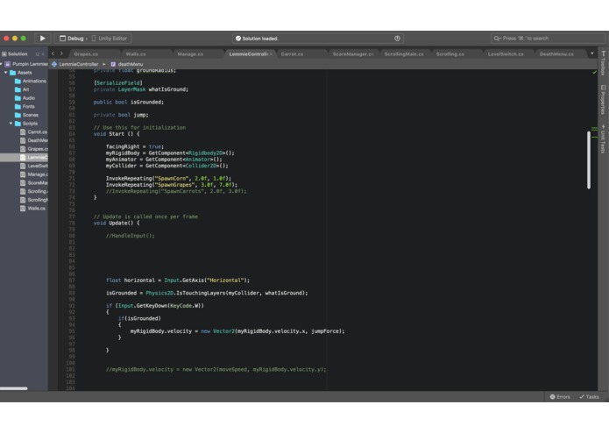Navigate forward with the right arrow
This screenshot has height=433, width=609.
pos(61,53)
